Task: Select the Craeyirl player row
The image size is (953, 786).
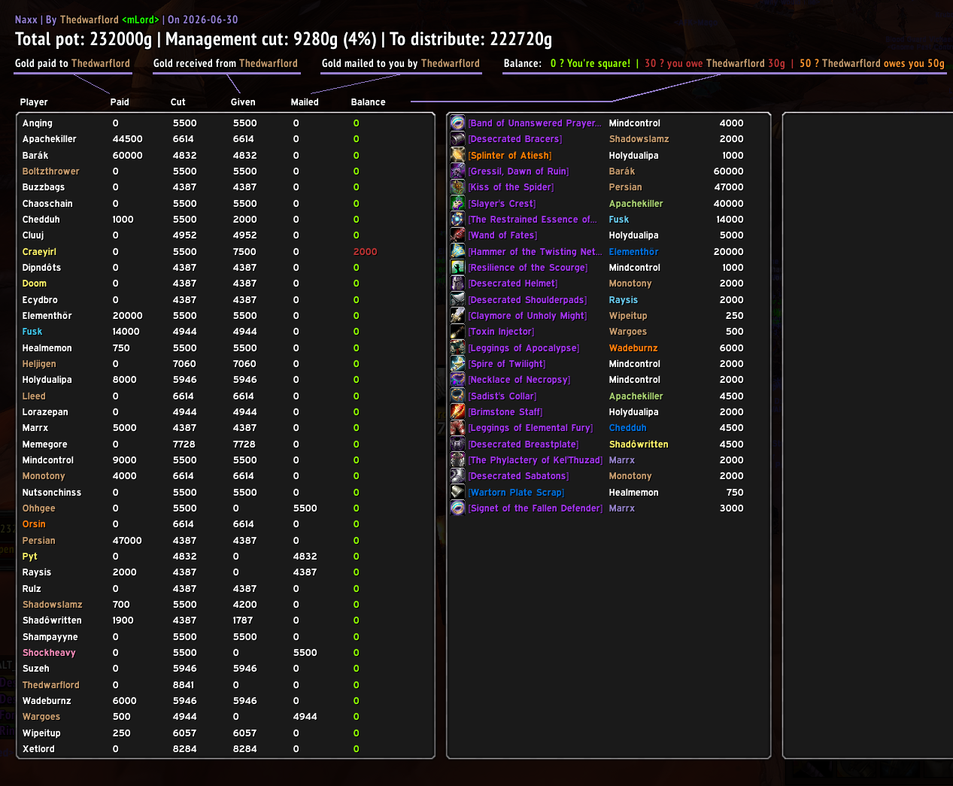Action: click(x=226, y=252)
